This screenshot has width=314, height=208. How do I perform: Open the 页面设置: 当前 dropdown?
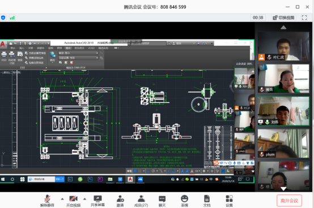78,58
